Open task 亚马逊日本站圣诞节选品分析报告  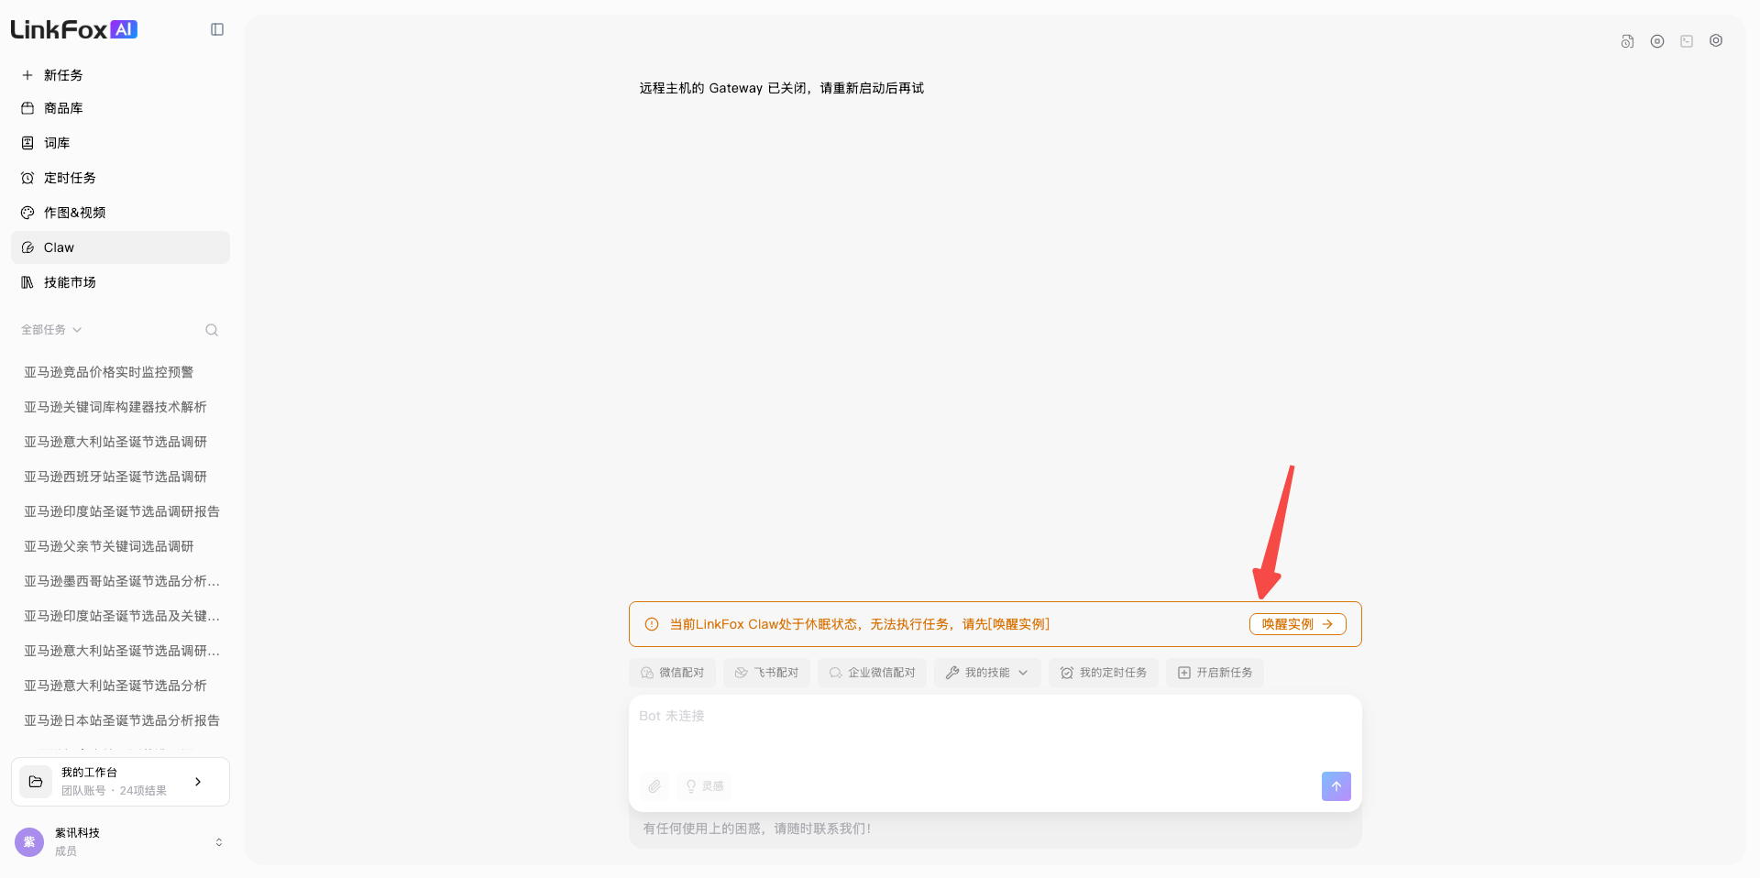coord(120,720)
